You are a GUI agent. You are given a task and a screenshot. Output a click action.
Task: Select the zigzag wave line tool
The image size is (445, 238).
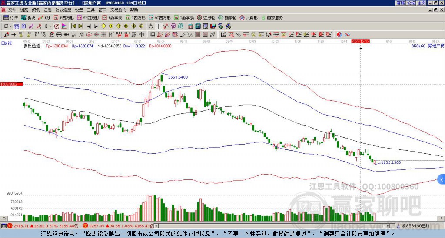pos(190,35)
